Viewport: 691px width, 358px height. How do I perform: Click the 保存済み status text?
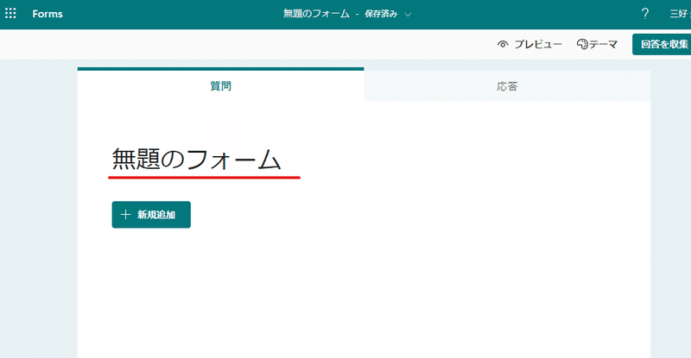pyautogui.click(x=381, y=14)
